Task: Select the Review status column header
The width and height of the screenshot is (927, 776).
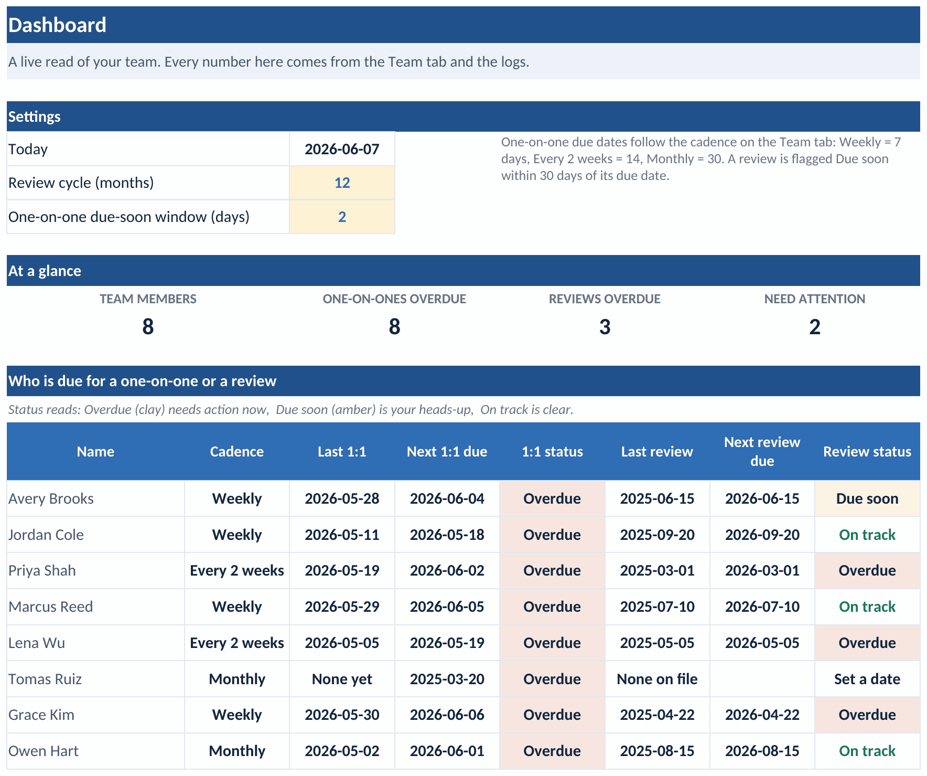Action: point(867,451)
